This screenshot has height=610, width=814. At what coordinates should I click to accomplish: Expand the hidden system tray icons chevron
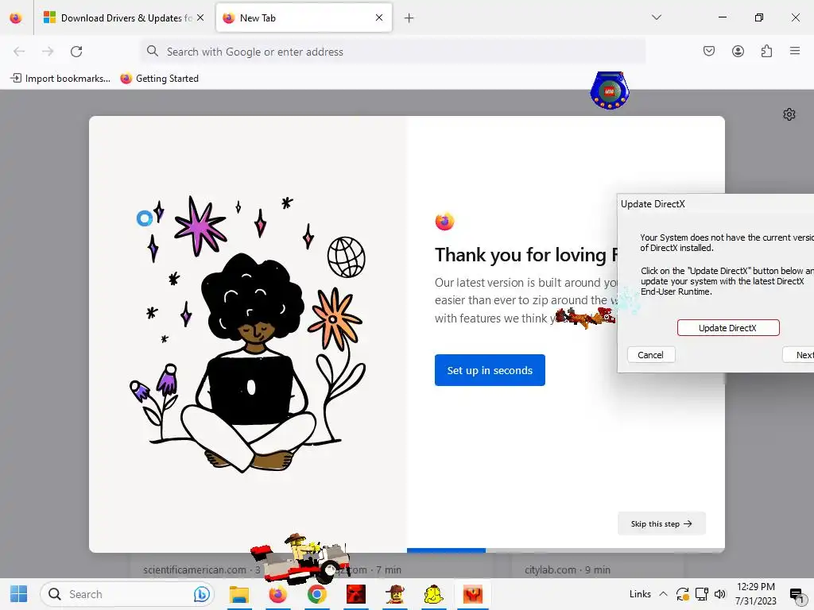pyautogui.click(x=663, y=594)
